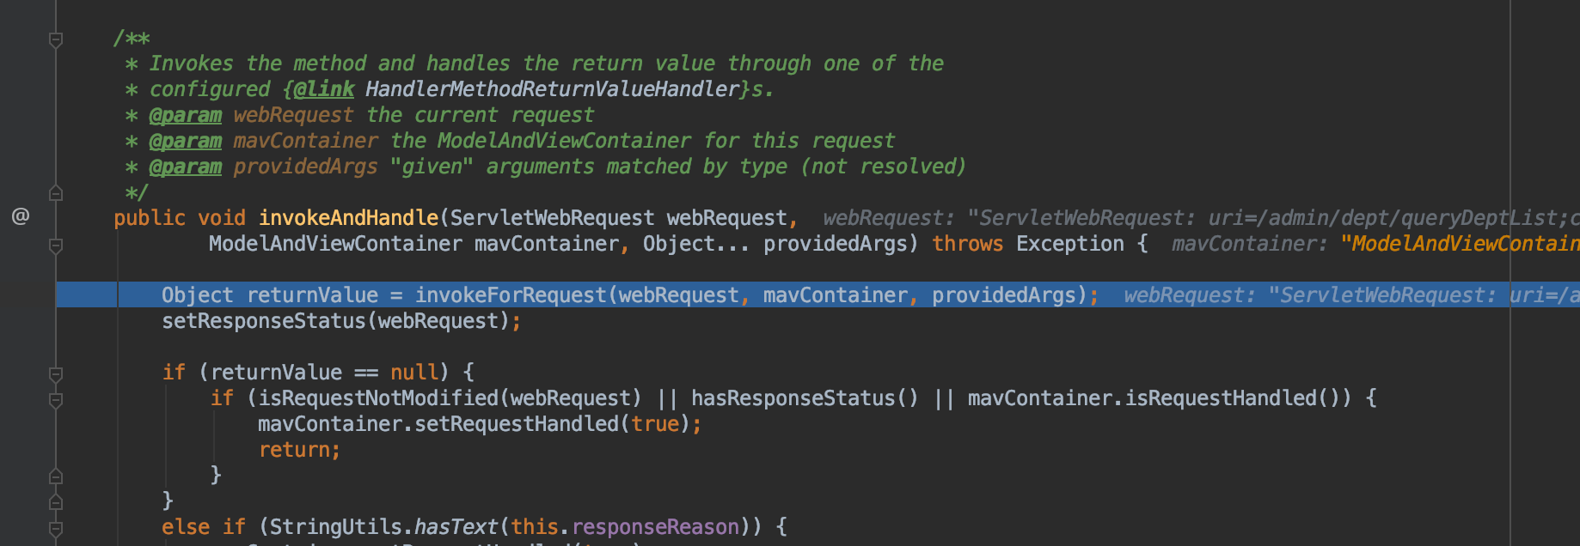Click the @ gutter icon beside invokeAndHandle
1580x546 pixels.
[x=21, y=216]
